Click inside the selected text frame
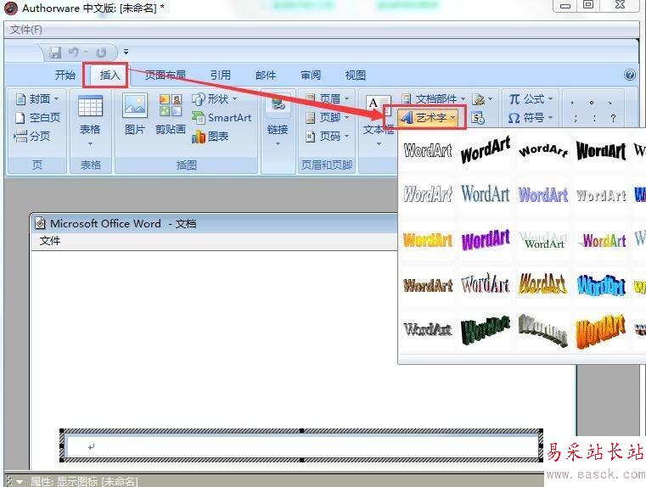 pos(302,445)
